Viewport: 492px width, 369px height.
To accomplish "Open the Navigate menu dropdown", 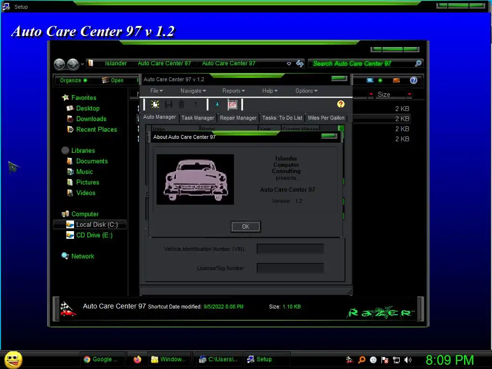I will point(193,91).
